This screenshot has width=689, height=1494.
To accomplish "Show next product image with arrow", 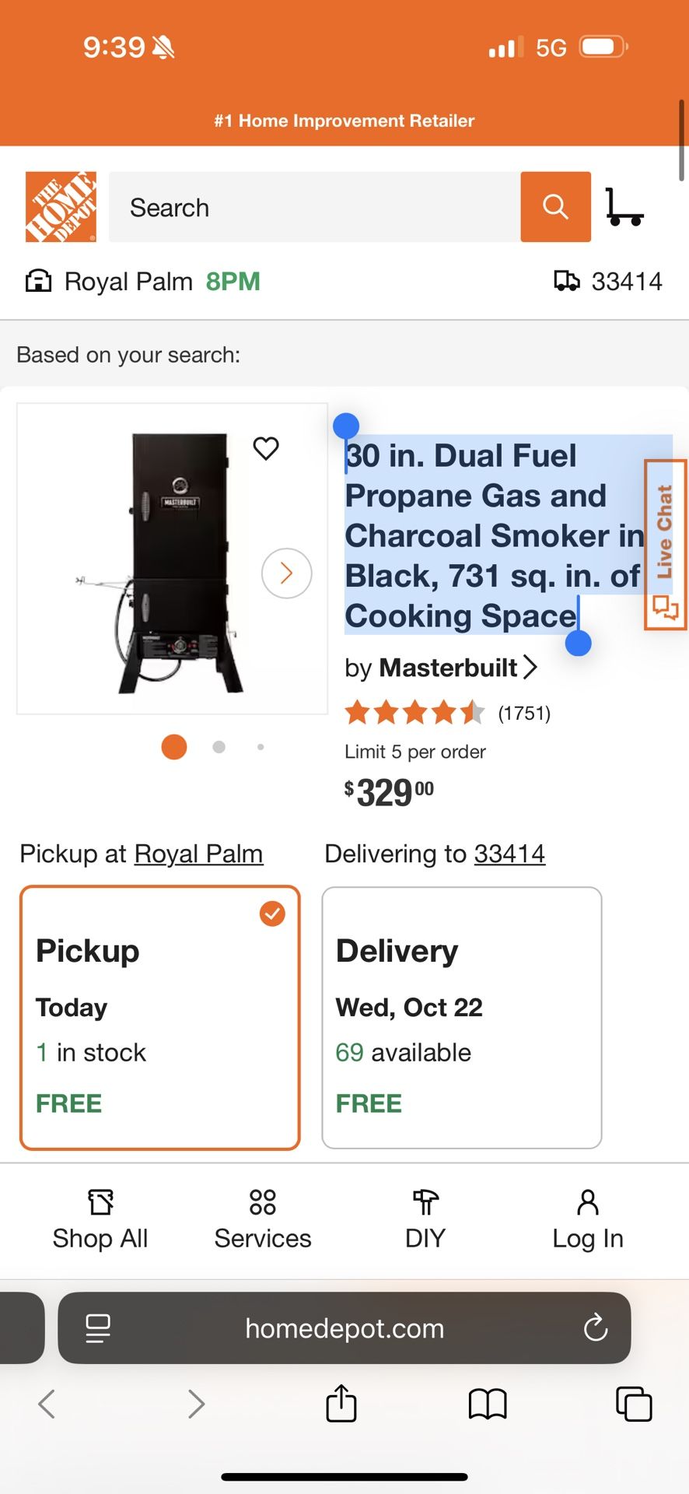I will click(x=287, y=573).
